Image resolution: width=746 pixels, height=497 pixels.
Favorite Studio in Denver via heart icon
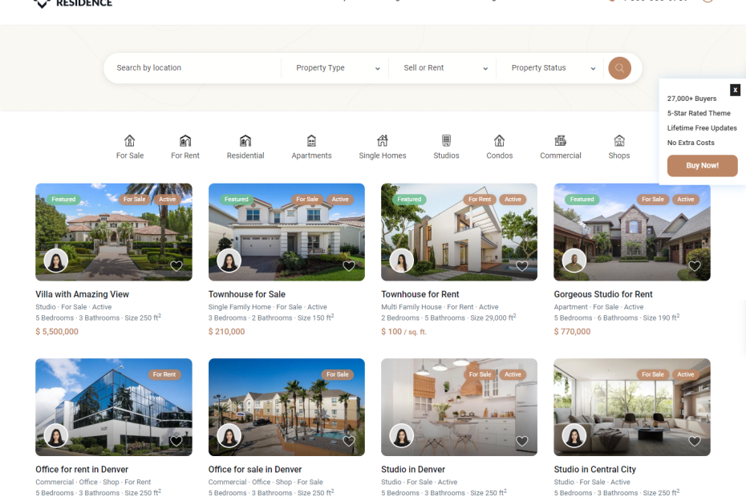click(522, 441)
